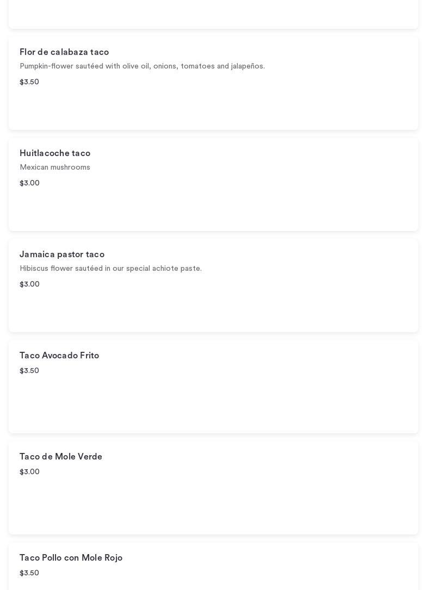Click the $3.50 price under Taco Avocado Frito
The image size is (427, 590).
pos(29,371)
